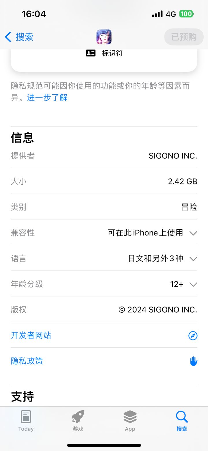Image resolution: width=208 pixels, height=451 pixels.
Task: Open the 开发者网站 developer website link
Action: point(31,335)
